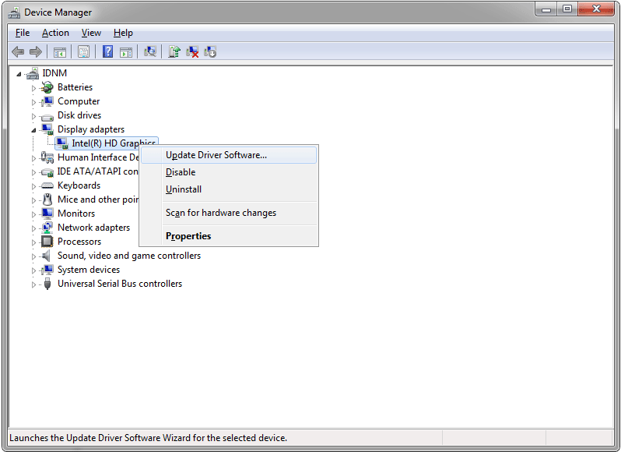The image size is (621, 452).
Task: Expand the Keyboards node arrow
Action: [33, 186]
